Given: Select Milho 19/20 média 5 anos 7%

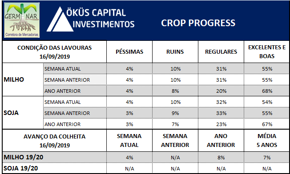Looking at the screenshot, I should [x=267, y=158].
